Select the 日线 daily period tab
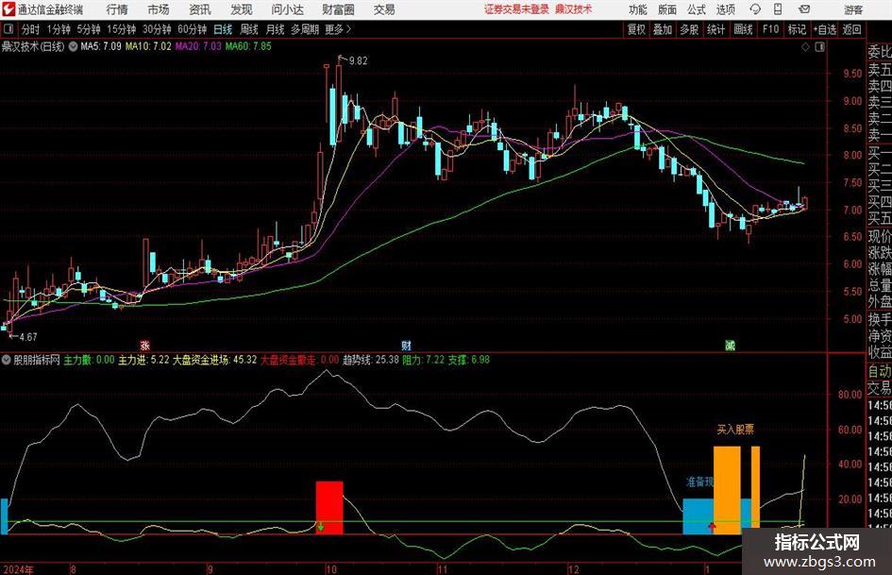 [223, 29]
